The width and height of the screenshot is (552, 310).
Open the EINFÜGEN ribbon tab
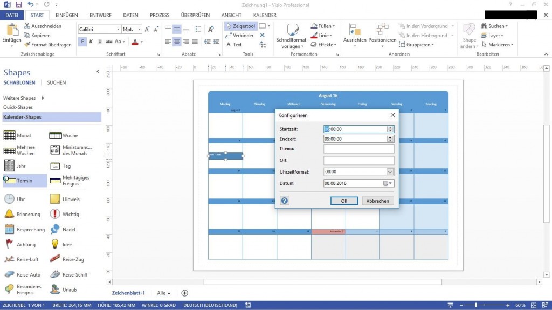[67, 15]
